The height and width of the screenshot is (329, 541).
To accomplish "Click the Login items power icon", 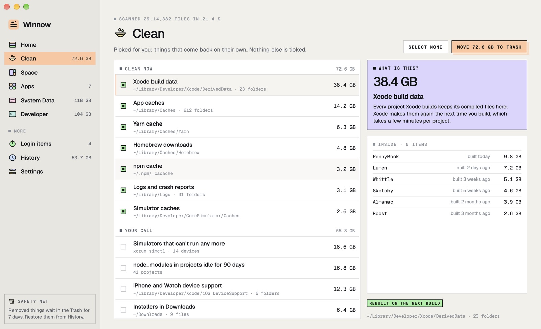I will 13,144.
